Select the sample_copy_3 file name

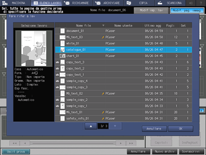(77, 87)
